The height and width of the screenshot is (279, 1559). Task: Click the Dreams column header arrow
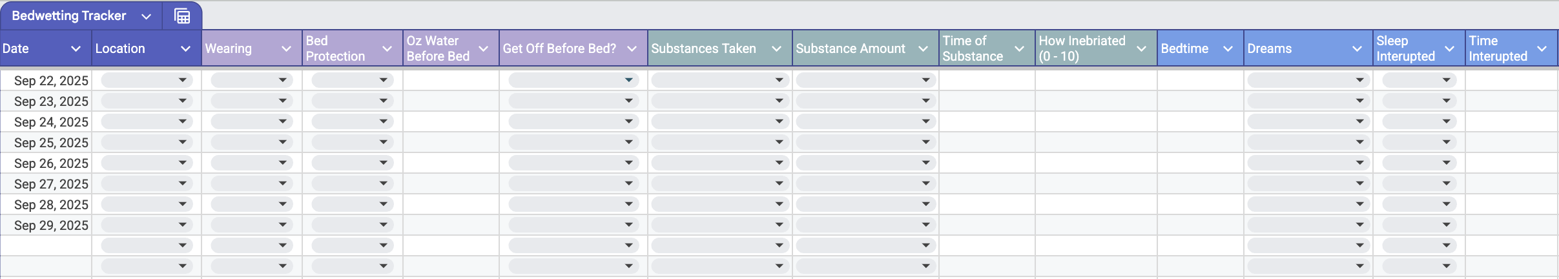coord(1357,48)
